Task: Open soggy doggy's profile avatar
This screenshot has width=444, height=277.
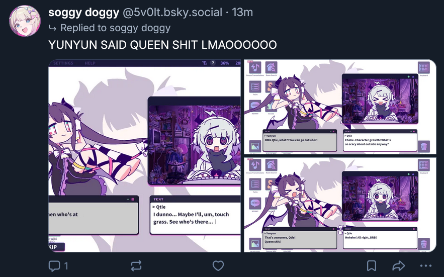Action: [25, 21]
